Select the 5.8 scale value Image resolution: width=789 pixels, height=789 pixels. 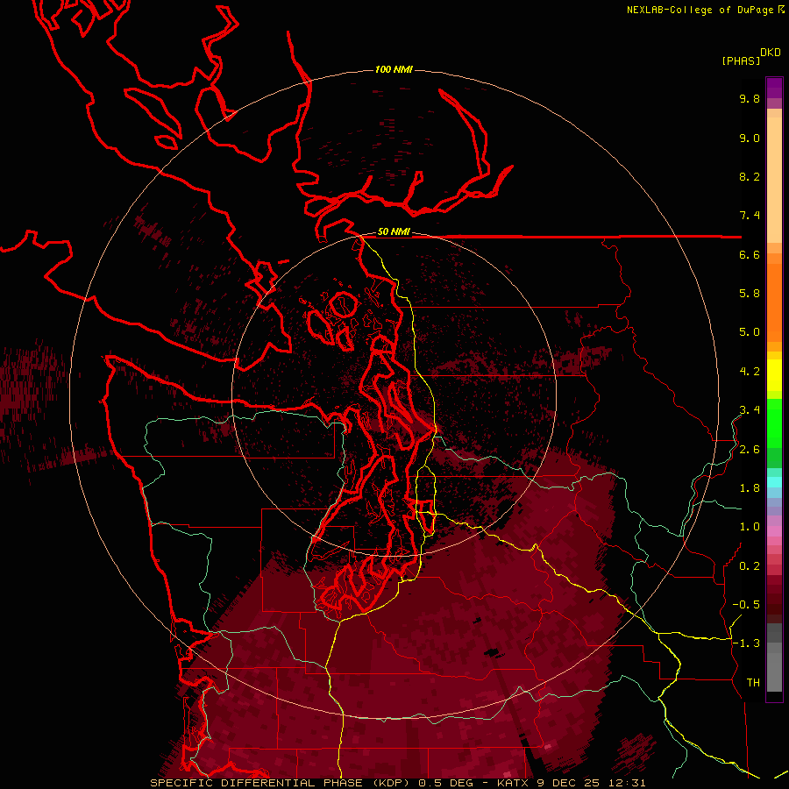750,294
